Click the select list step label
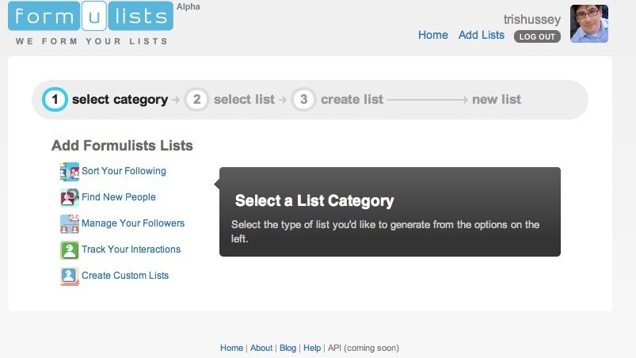 (244, 100)
